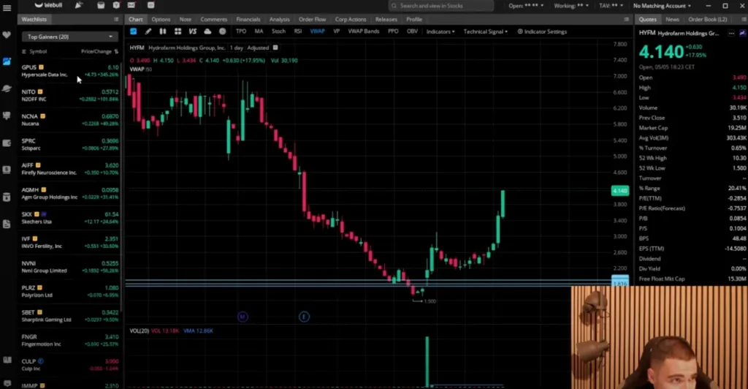The width and height of the screenshot is (748, 389).
Task: Click the purple chart icon in Quotes panel
Action: (x=742, y=34)
